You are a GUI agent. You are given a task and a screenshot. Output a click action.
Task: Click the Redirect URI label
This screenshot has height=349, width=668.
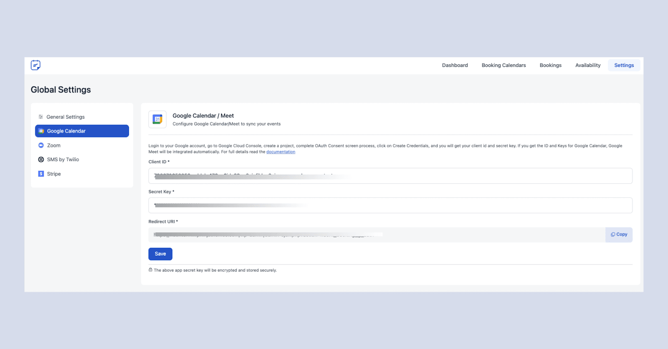click(x=163, y=222)
